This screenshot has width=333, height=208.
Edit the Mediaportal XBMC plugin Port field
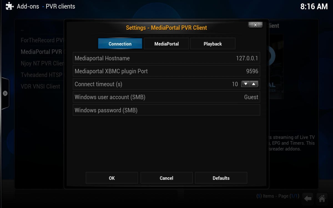point(166,71)
